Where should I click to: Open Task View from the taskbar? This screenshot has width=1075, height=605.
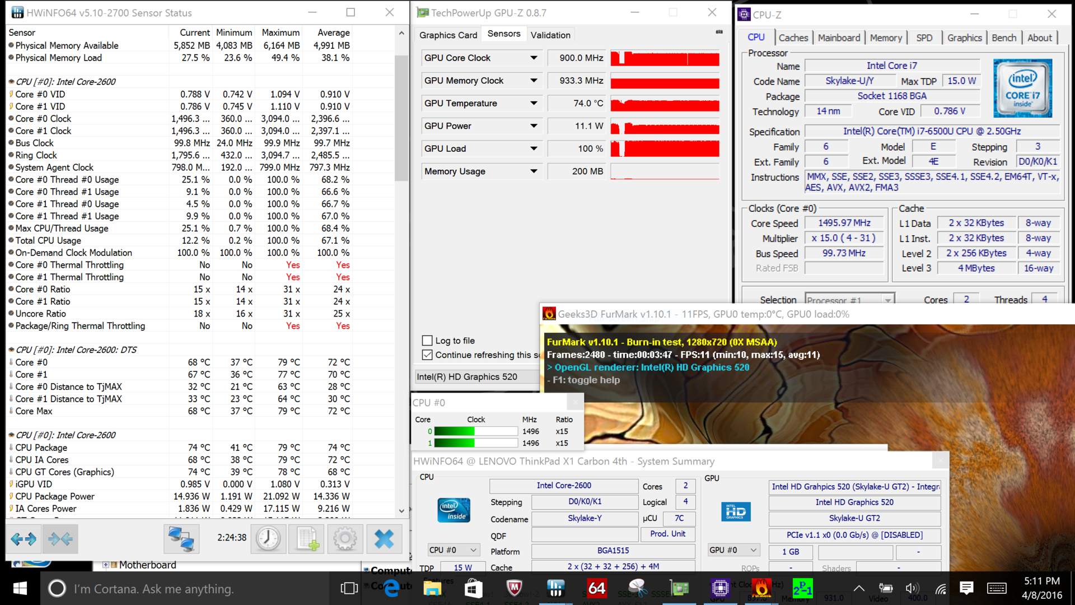[x=349, y=588]
